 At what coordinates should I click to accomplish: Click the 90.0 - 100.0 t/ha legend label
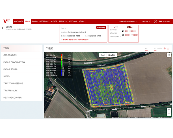pos(51,75)
